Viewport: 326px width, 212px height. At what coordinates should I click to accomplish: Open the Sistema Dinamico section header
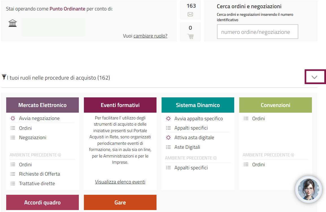pos(198,105)
